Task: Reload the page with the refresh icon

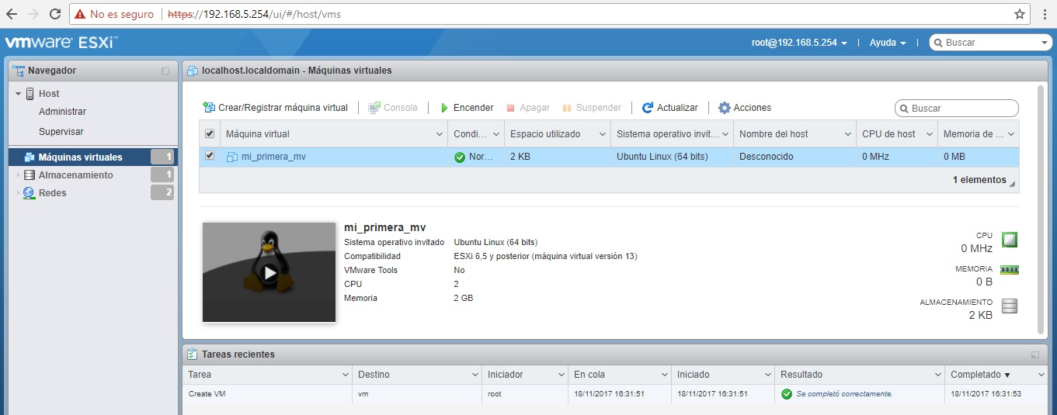Action: coord(55,14)
